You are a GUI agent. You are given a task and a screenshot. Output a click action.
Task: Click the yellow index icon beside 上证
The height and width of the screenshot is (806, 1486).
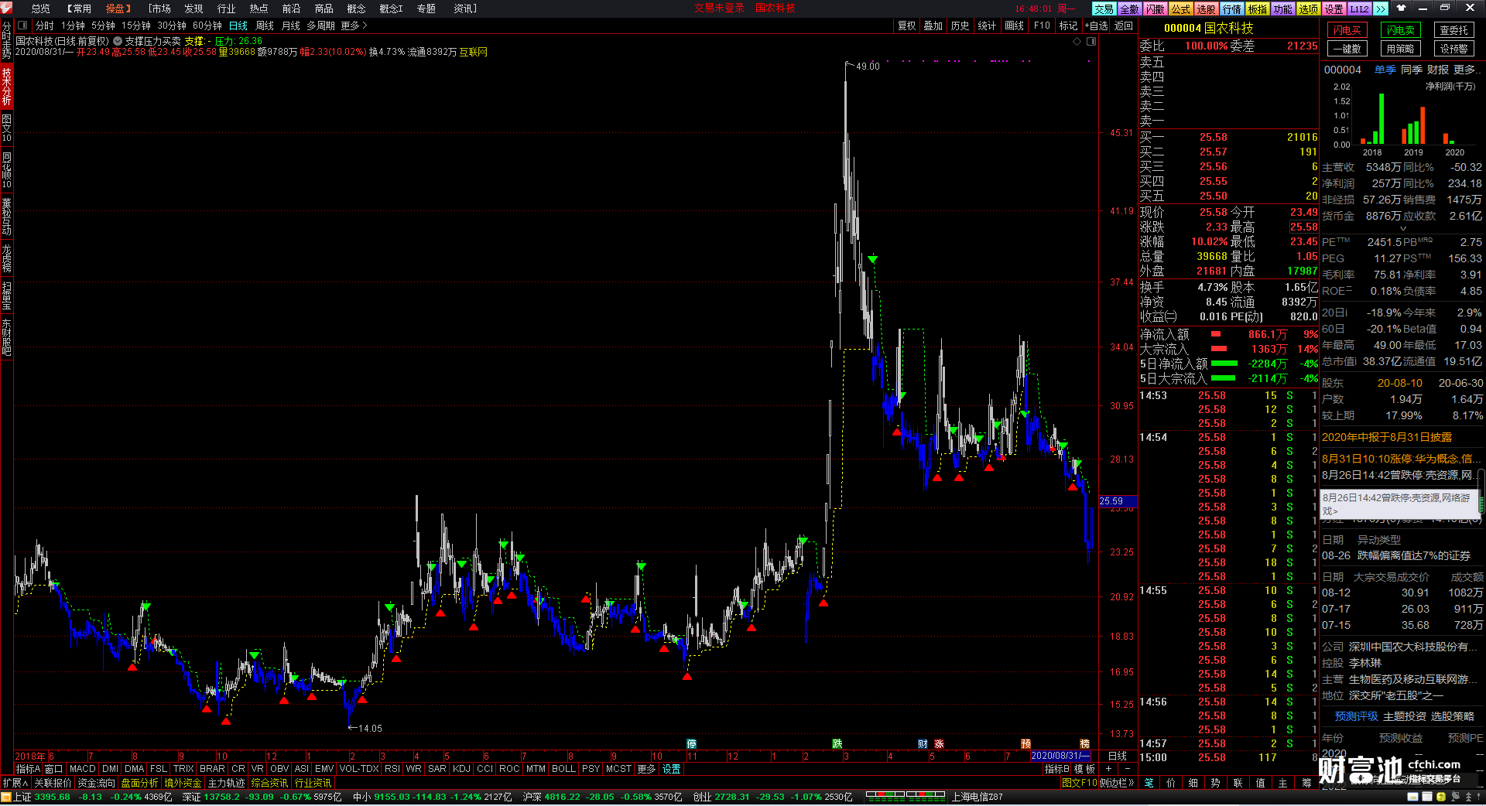[x=6, y=797]
